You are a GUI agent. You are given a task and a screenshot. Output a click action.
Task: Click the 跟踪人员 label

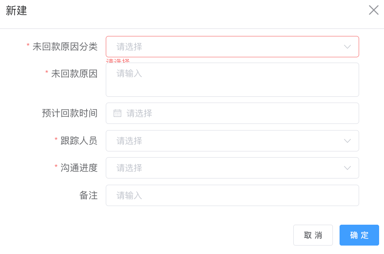tap(79, 141)
